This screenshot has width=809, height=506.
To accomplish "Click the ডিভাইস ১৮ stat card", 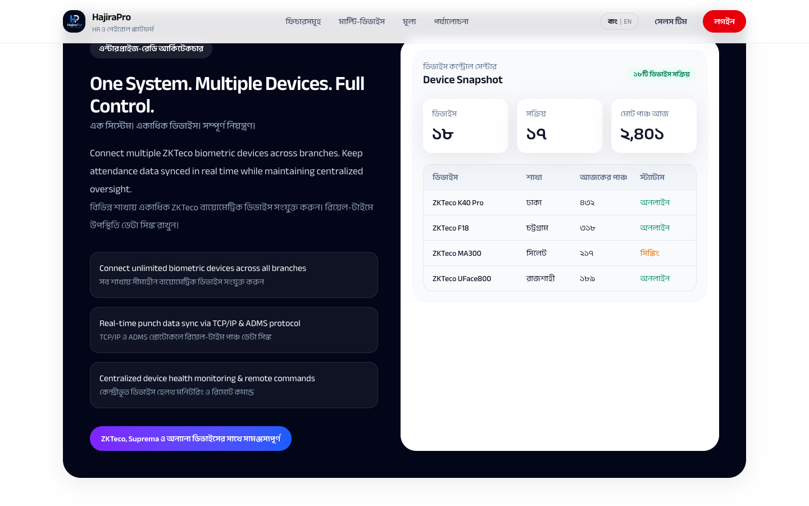I will [x=466, y=126].
